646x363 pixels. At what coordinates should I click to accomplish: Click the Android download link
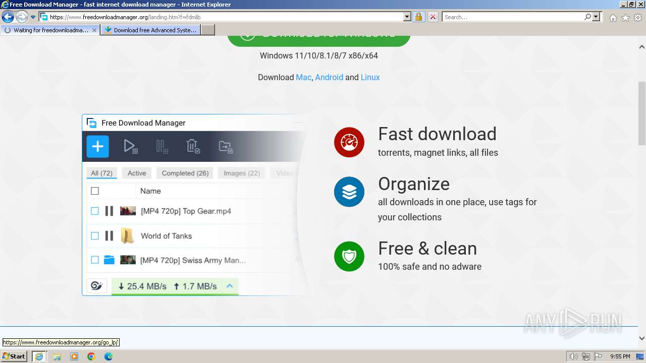[x=329, y=77]
